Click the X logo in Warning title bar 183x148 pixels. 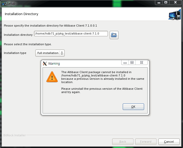[x=45, y=64]
